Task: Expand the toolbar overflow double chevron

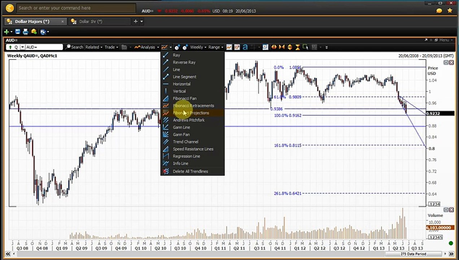Action: (x=327, y=47)
